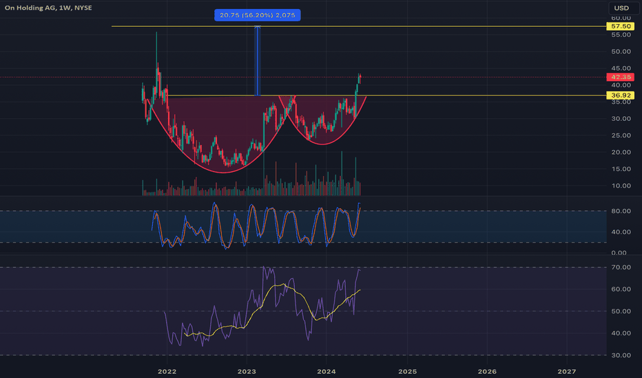The height and width of the screenshot is (378, 642).
Task: Click the 15.00 price scale value
Action: [x=621, y=169]
